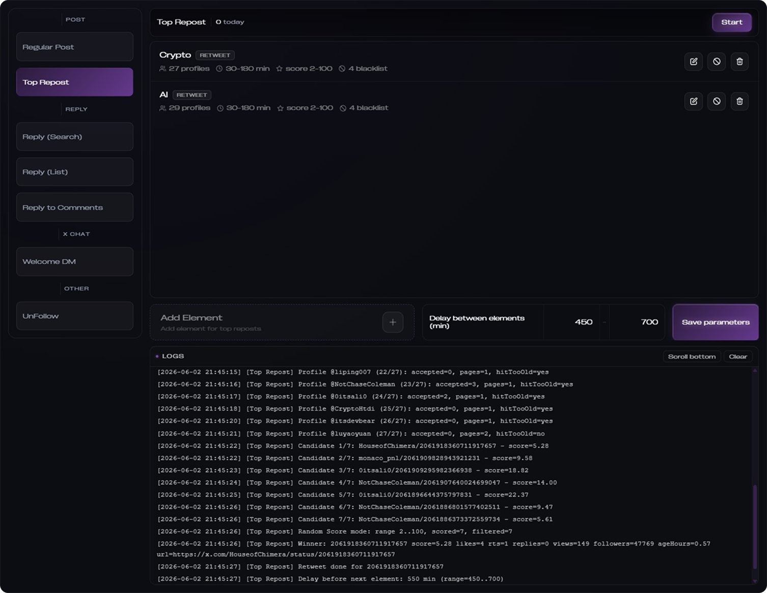Open the UnFollow section
The width and height of the screenshot is (767, 593).
pos(75,316)
